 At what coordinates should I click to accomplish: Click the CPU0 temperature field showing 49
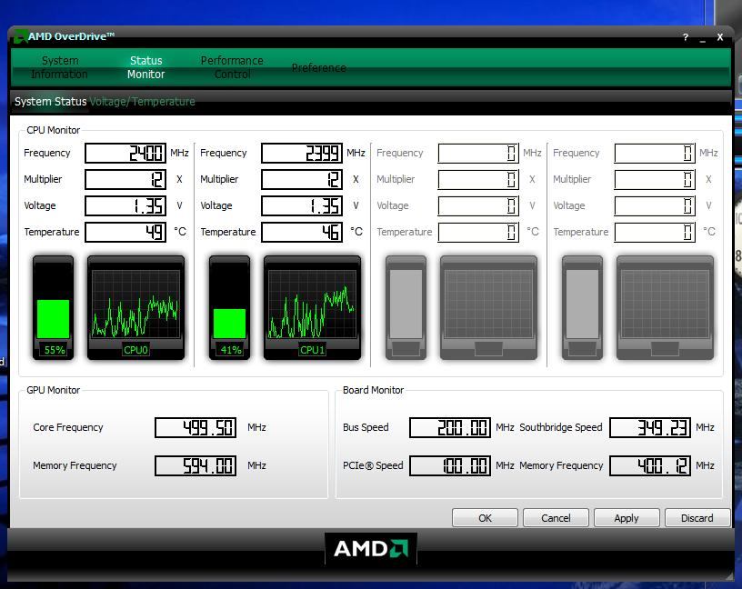click(125, 233)
